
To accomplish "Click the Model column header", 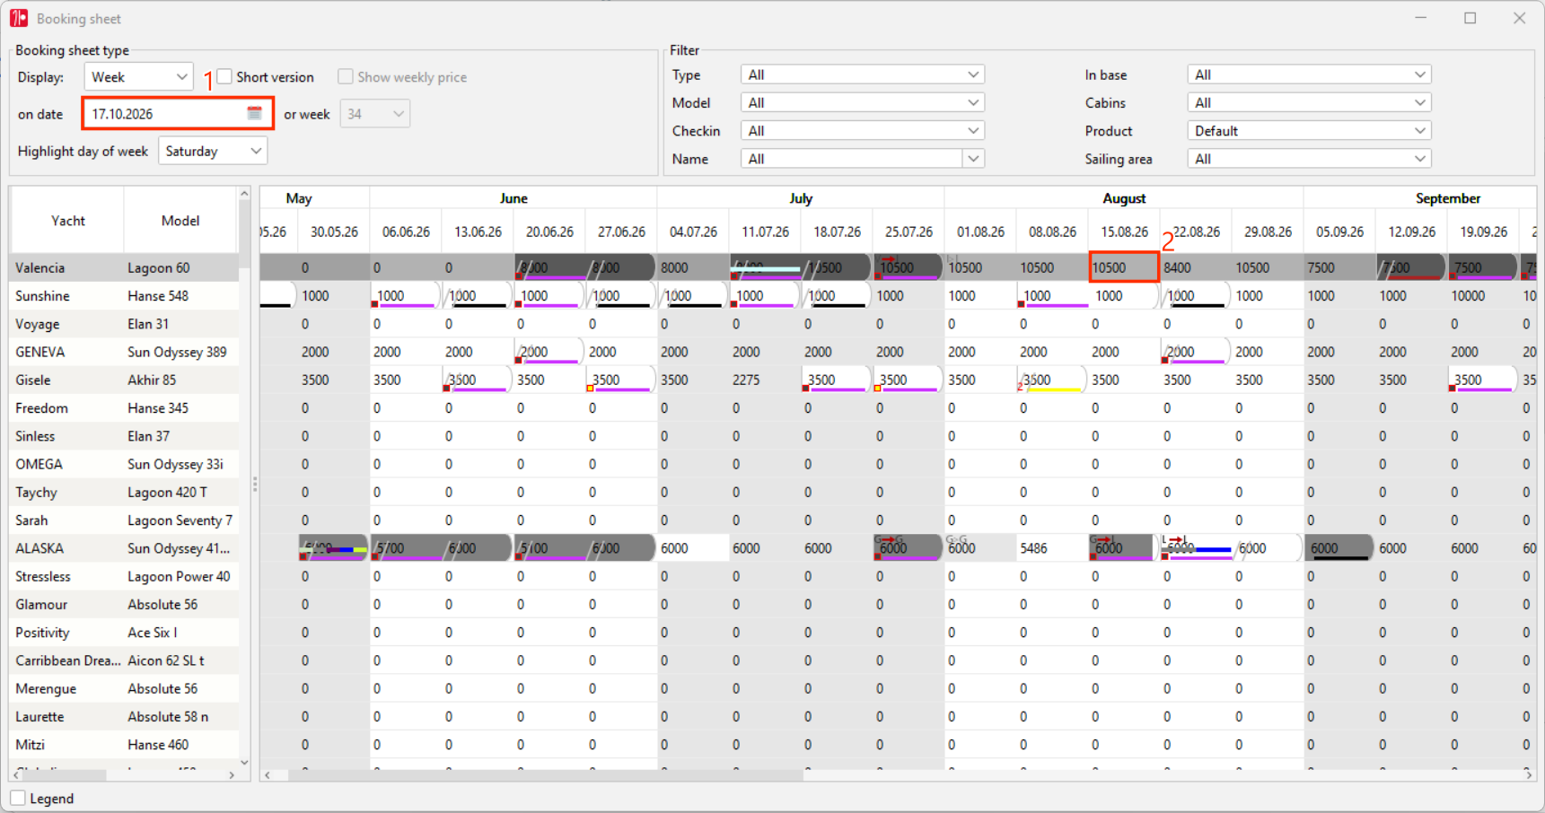I will point(180,221).
